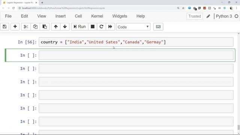The width and height of the screenshot is (240, 135).
Task: Open the browser profile avatar
Action: [x=231, y=8]
